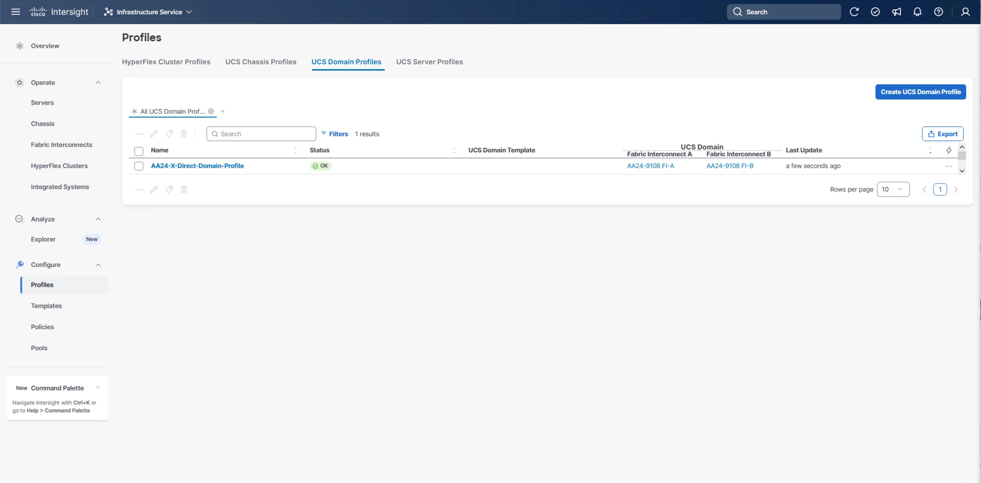The width and height of the screenshot is (981, 483).
Task: Collapse the Configure section
Action: [98, 265]
